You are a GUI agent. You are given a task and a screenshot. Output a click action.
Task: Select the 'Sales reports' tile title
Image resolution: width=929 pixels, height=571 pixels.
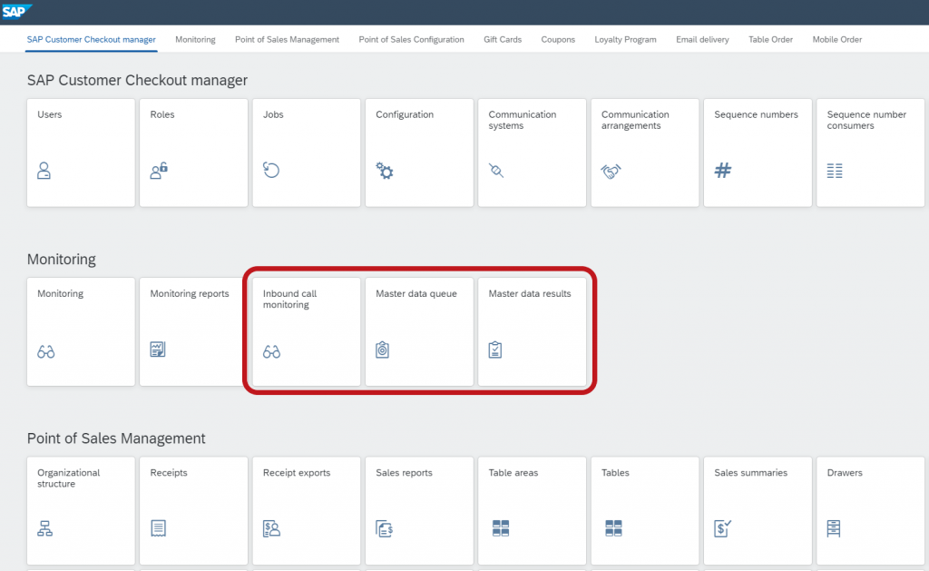(x=404, y=473)
